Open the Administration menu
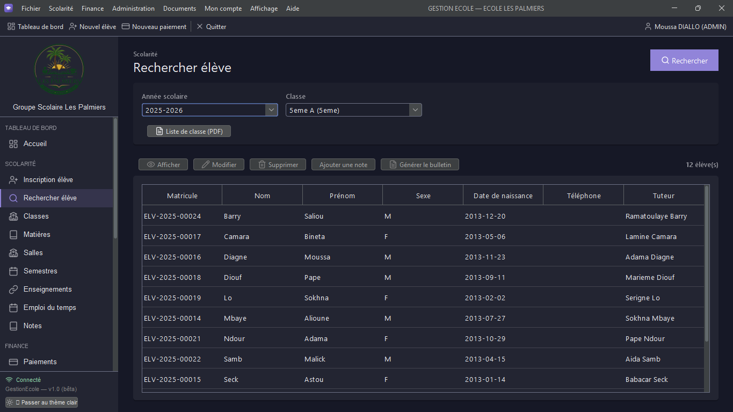The image size is (733, 412). point(133,8)
